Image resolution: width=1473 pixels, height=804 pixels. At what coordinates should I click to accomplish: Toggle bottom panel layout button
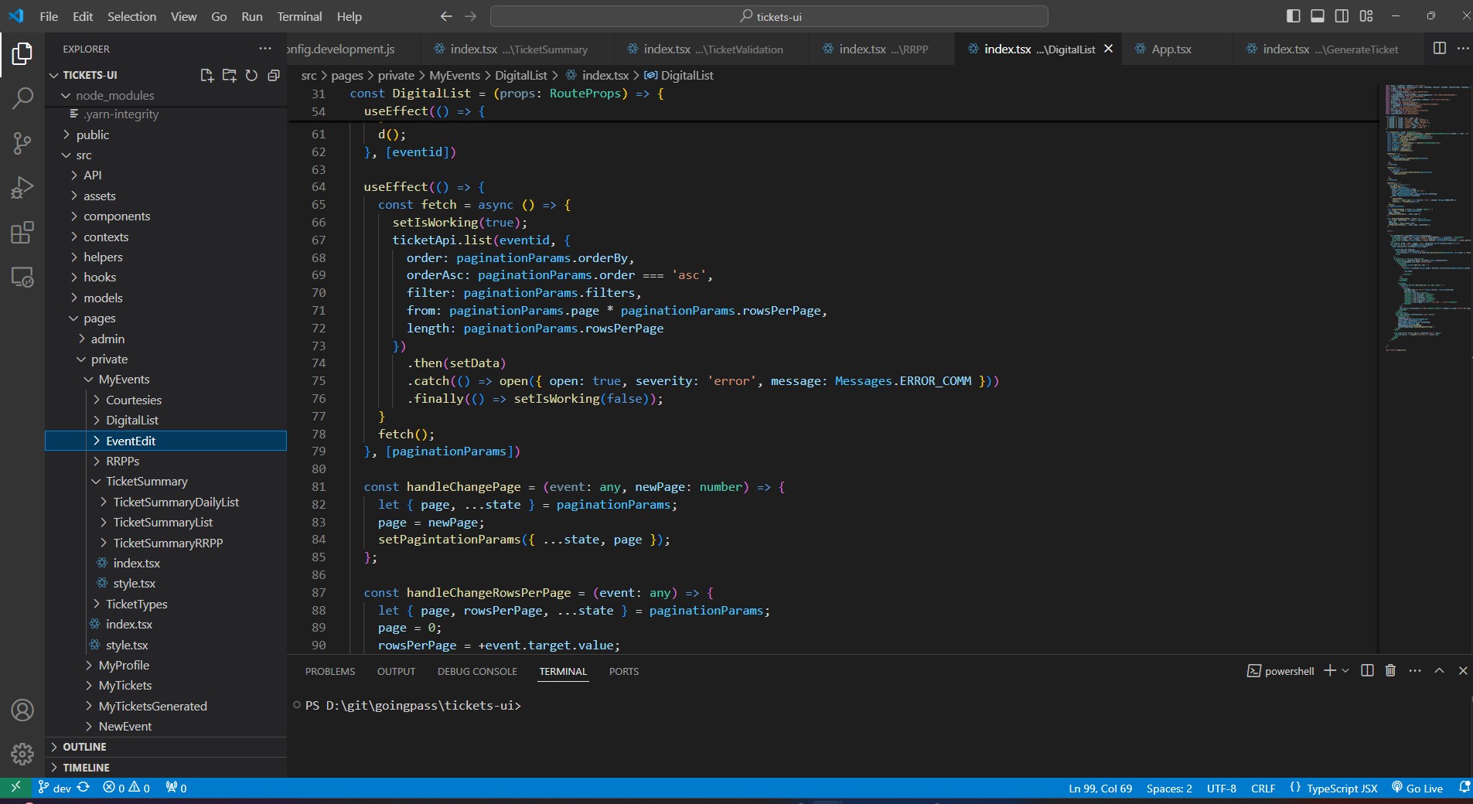tap(1318, 16)
